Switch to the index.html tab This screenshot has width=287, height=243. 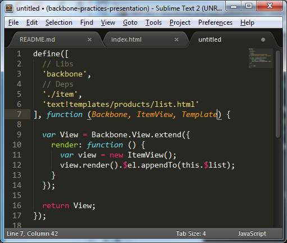coord(126,39)
